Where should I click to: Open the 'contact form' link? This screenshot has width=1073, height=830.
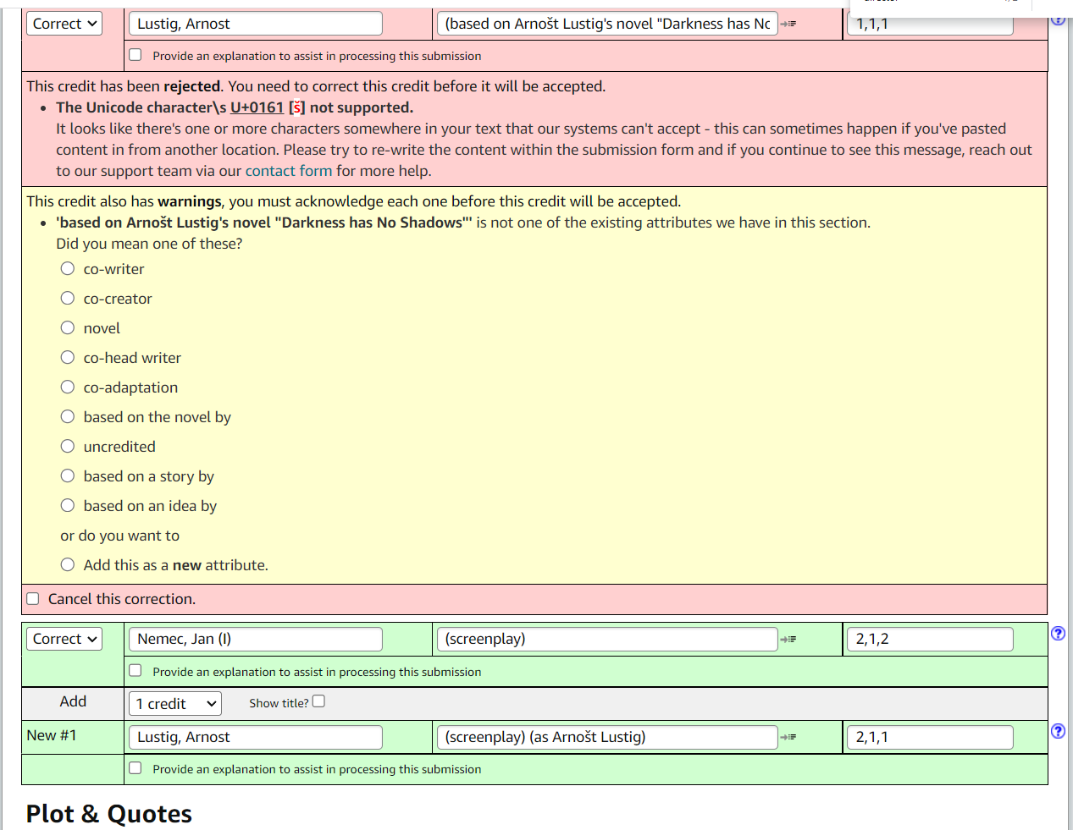tap(289, 171)
